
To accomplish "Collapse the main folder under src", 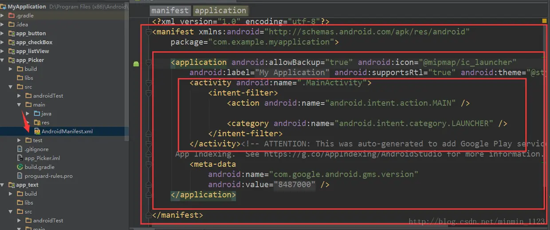I will [19, 105].
